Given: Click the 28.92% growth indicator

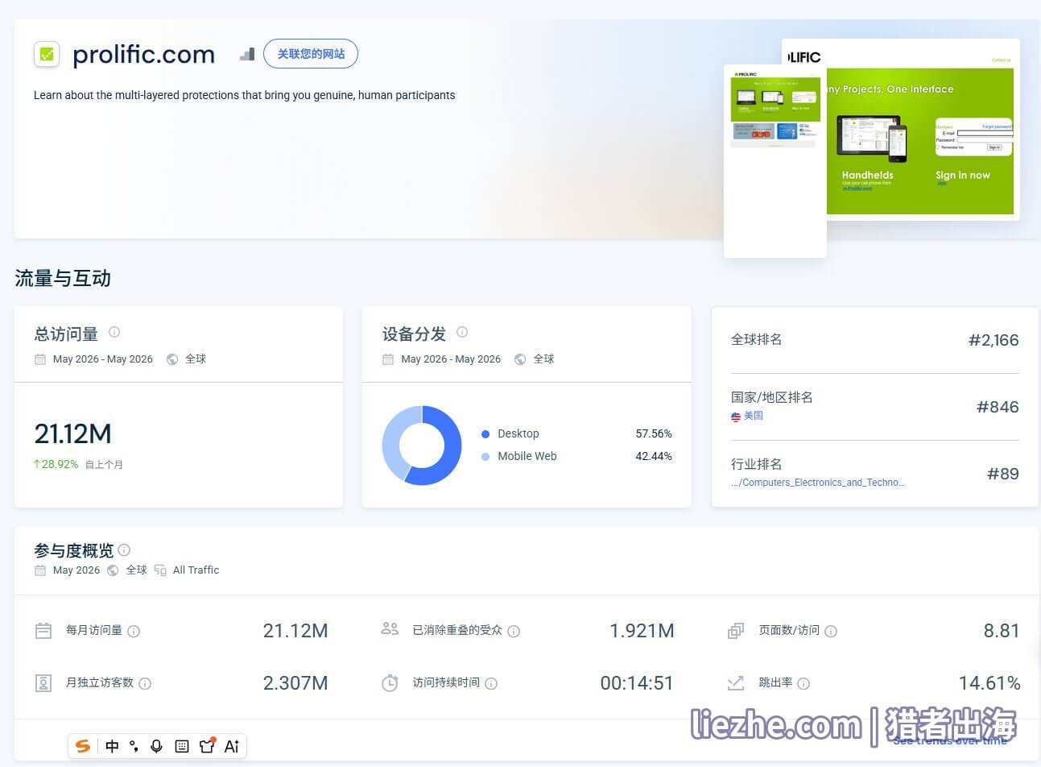Looking at the screenshot, I should tap(56, 465).
